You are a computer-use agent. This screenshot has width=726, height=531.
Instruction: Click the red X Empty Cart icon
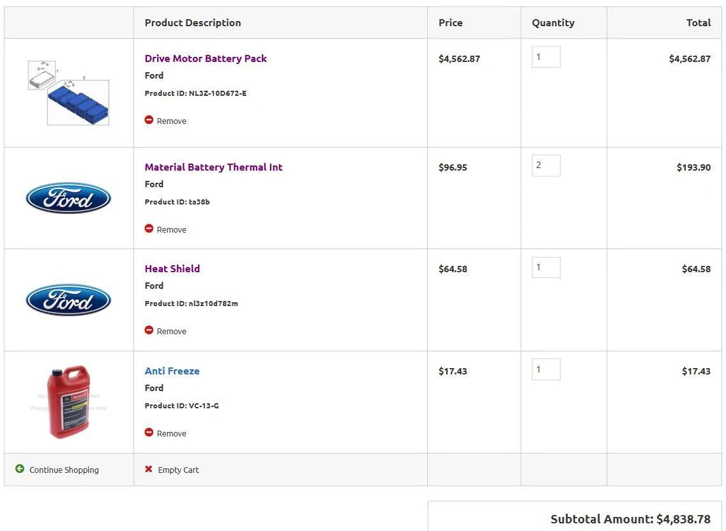coord(149,469)
